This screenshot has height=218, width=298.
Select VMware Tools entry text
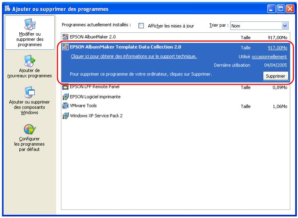pos(83,106)
